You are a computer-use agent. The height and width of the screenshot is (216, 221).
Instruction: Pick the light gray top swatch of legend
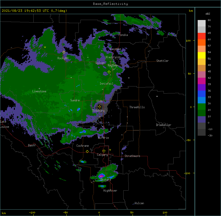(x=202, y=23)
